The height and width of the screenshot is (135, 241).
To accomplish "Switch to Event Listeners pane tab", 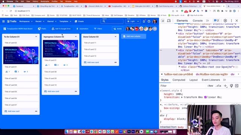I will point(211,80).
